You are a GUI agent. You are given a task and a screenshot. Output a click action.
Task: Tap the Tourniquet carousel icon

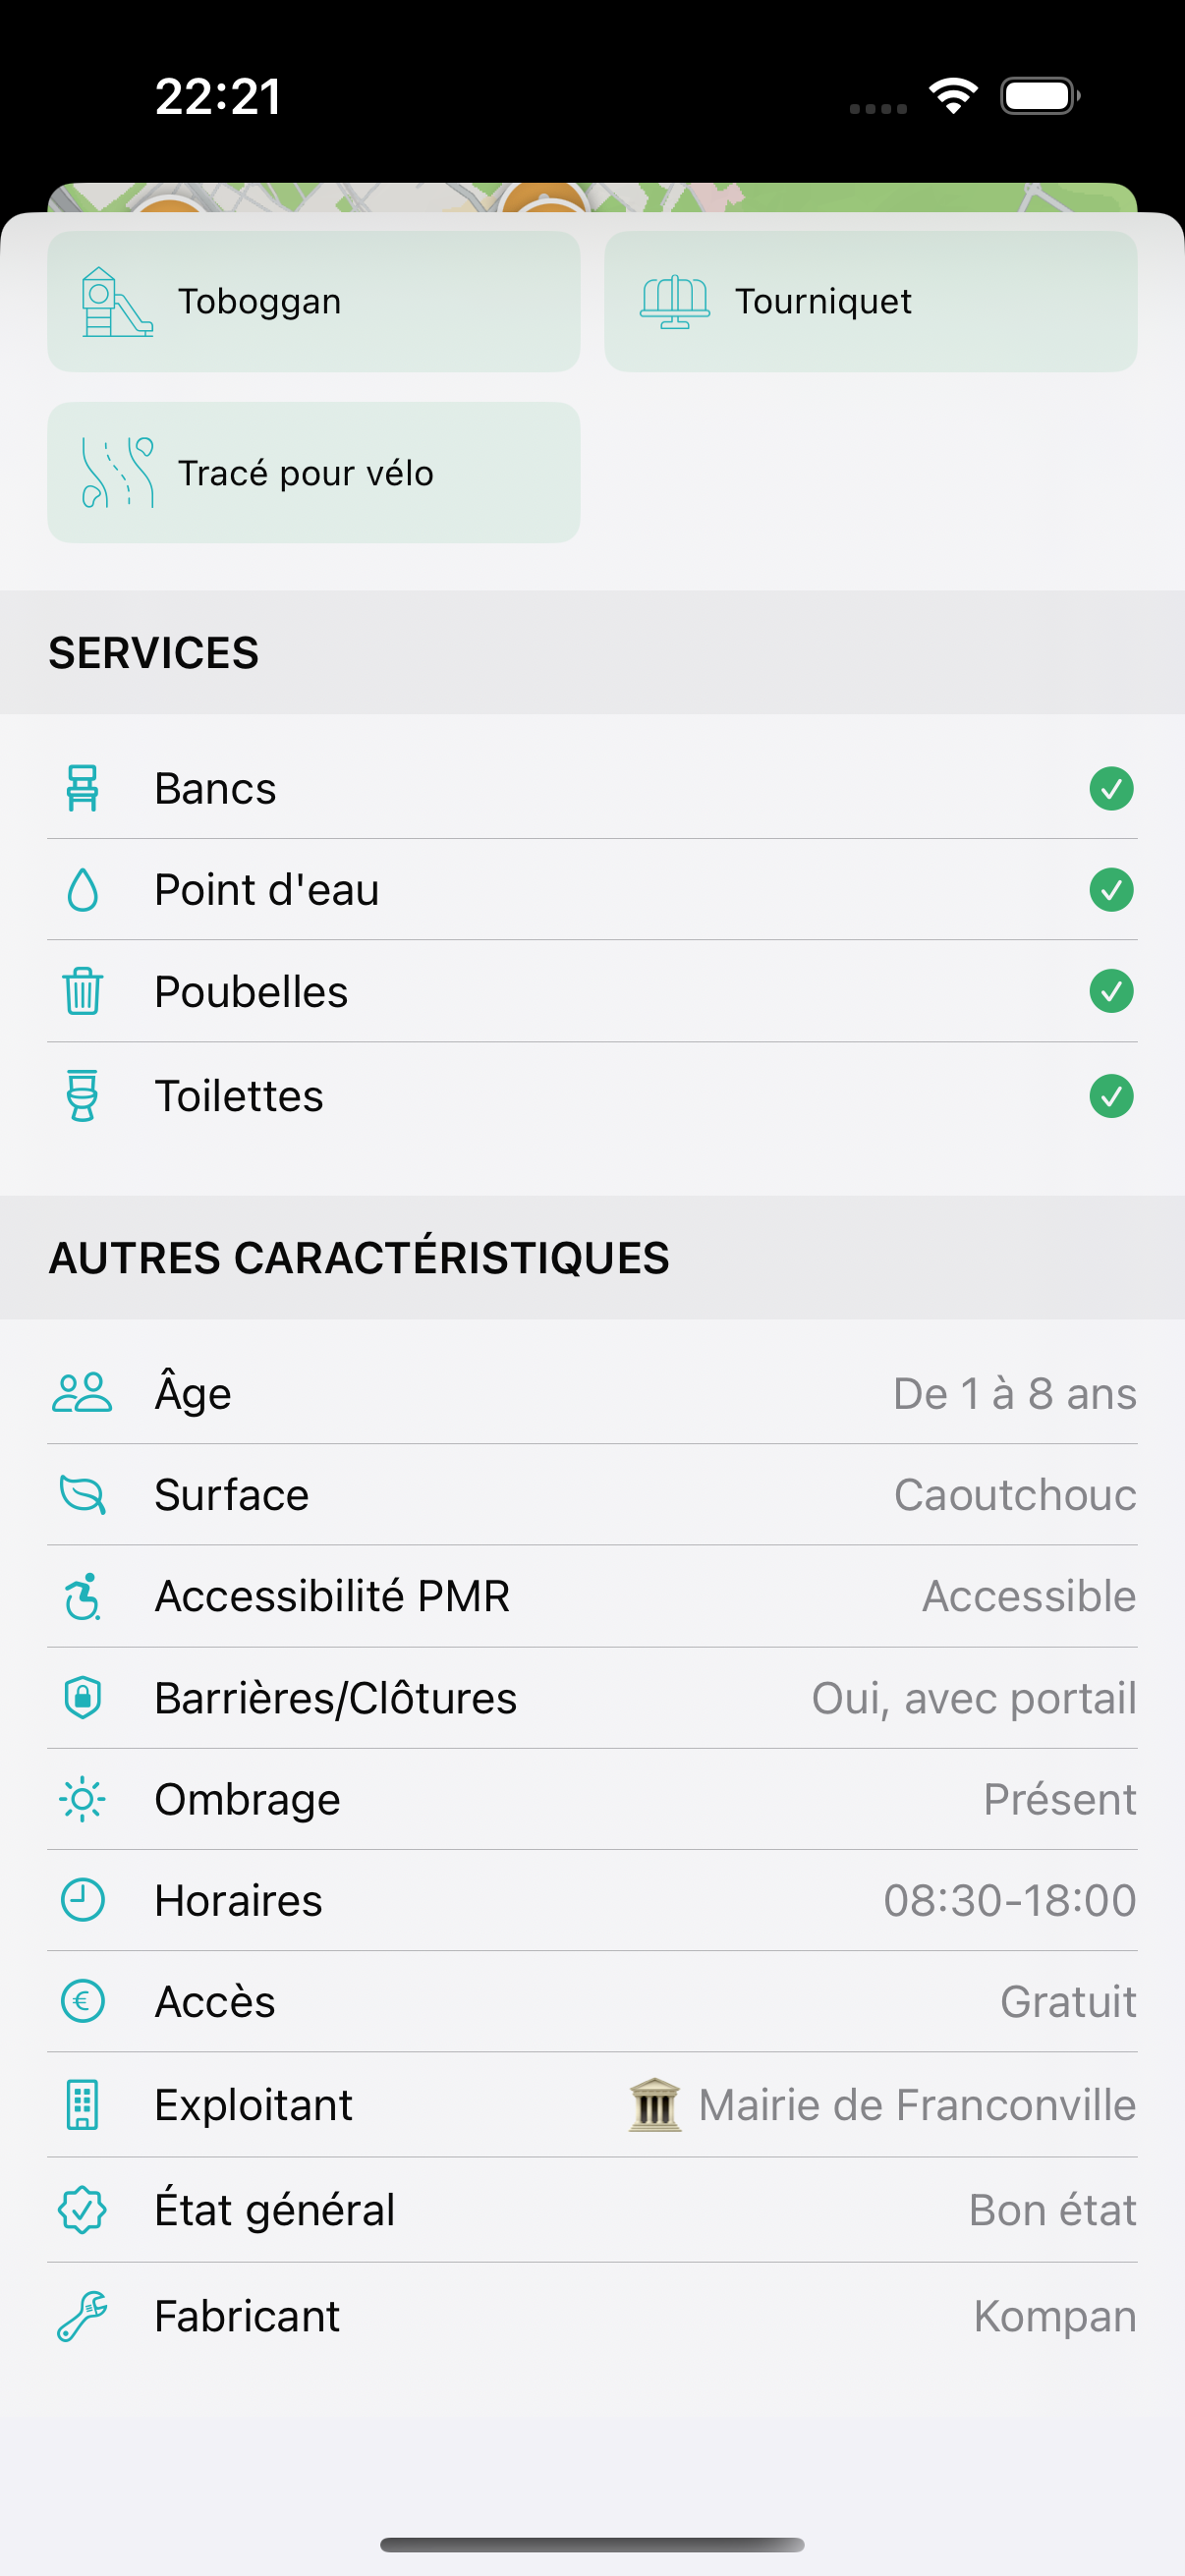click(674, 302)
